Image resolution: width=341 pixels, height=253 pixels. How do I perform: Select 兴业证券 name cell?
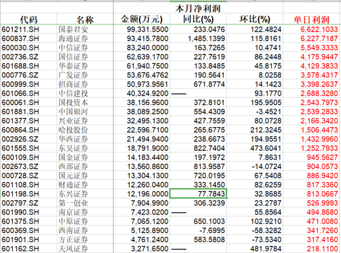85,121
